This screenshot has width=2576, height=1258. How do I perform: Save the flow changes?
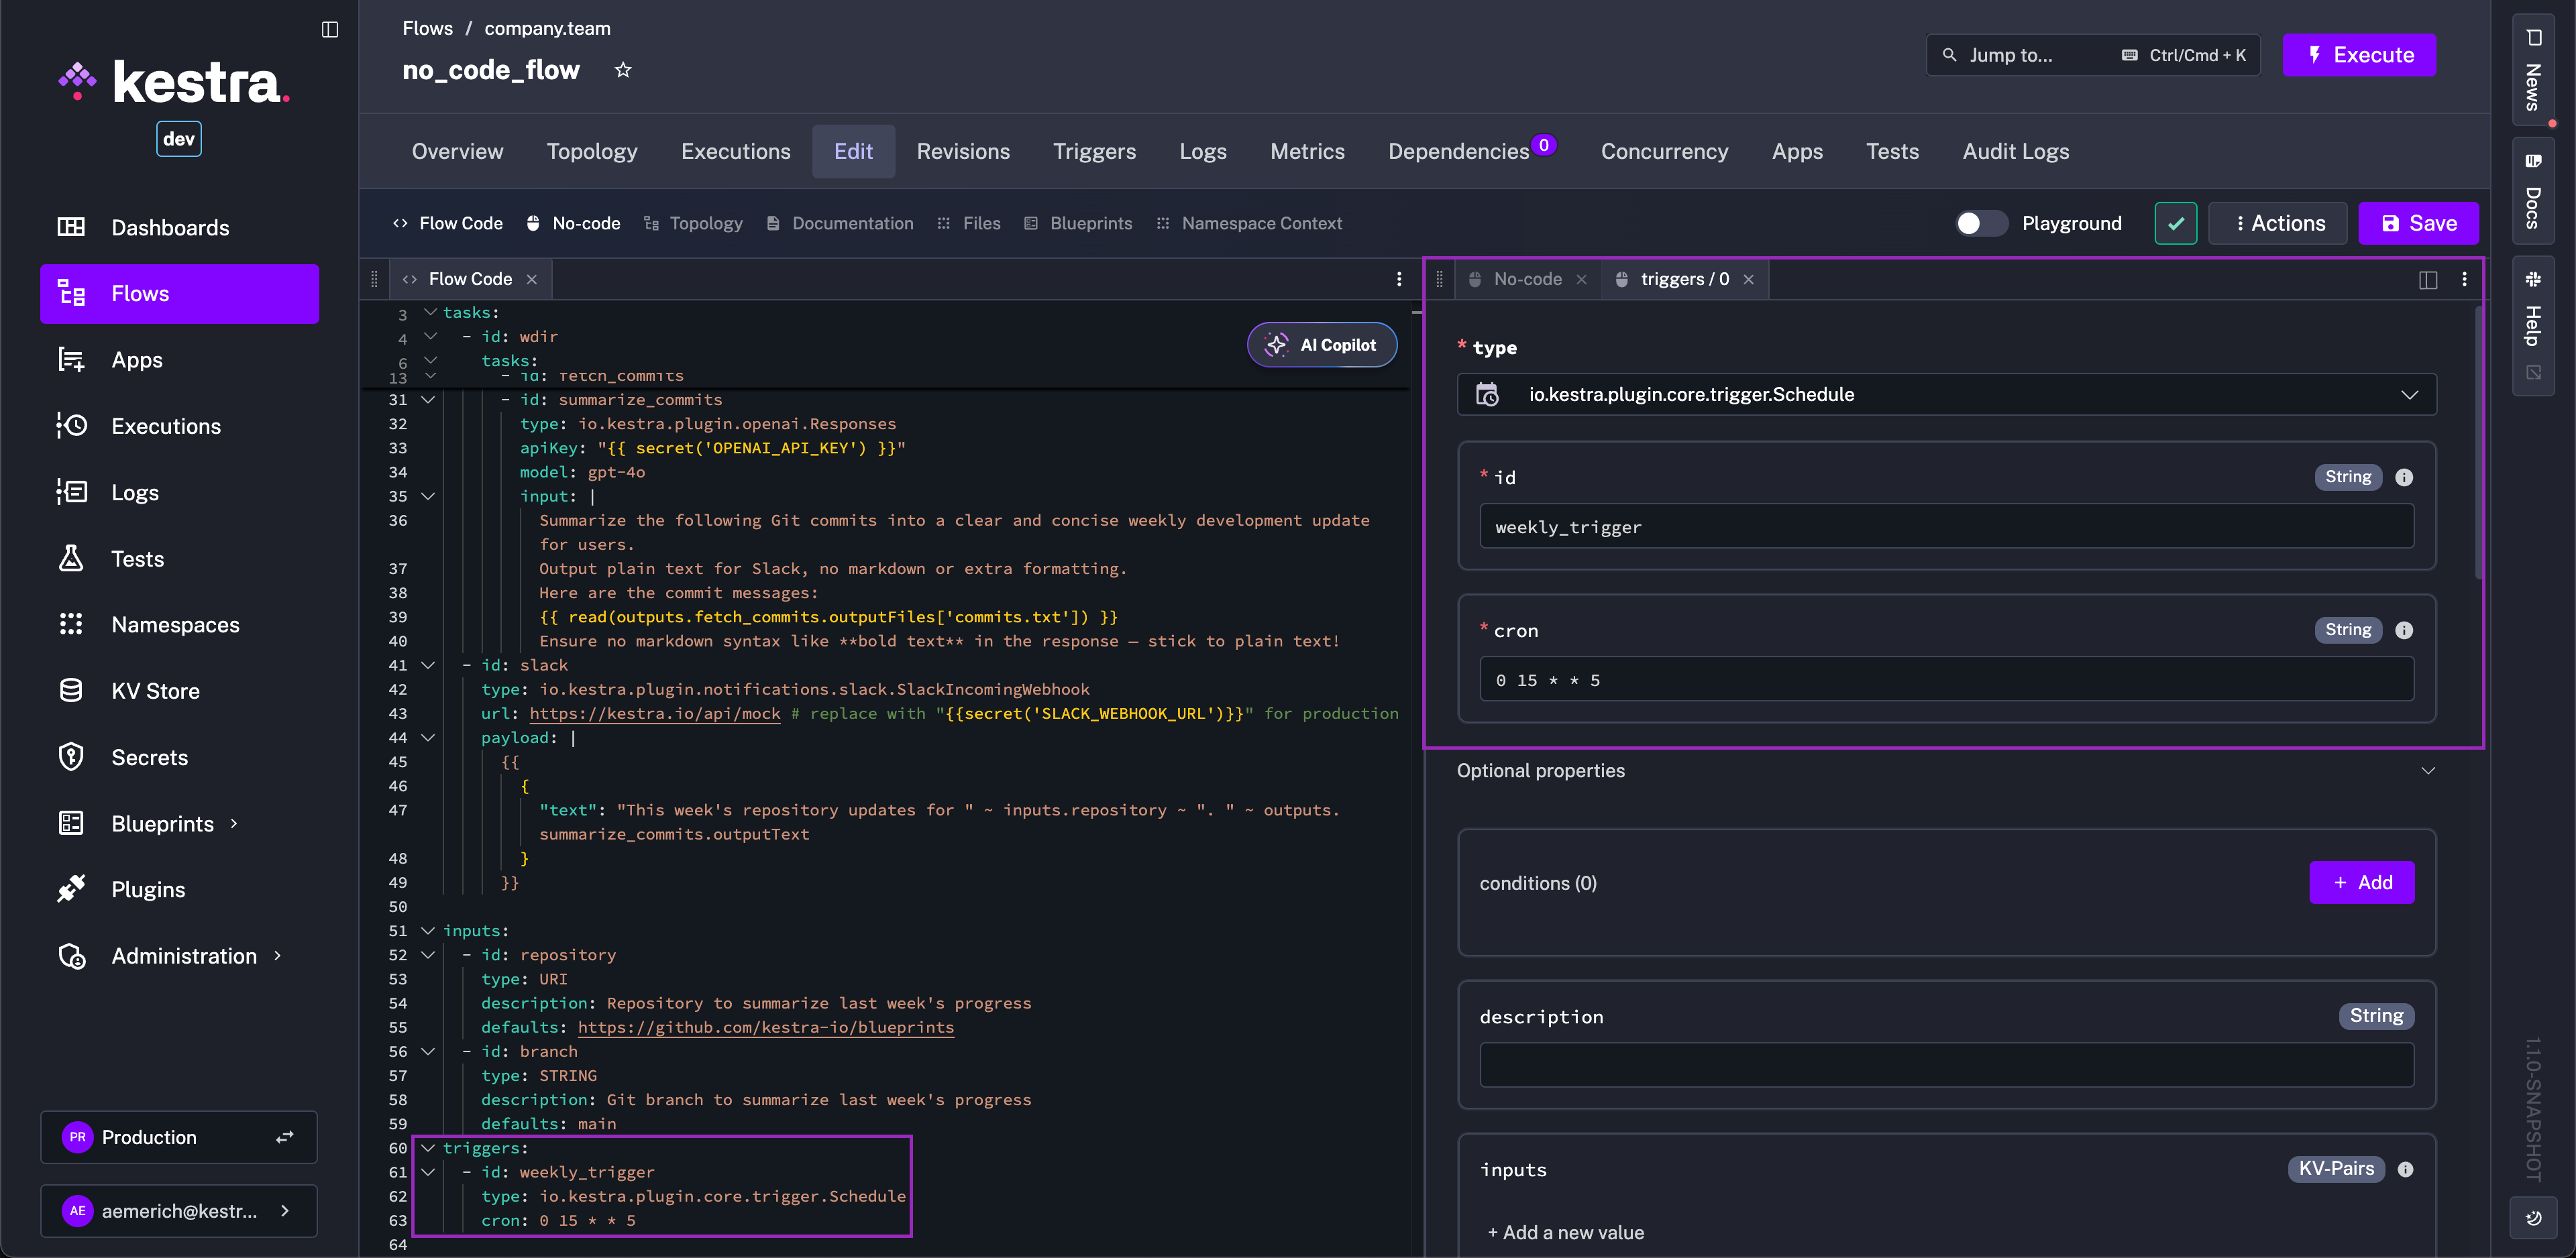point(2418,223)
